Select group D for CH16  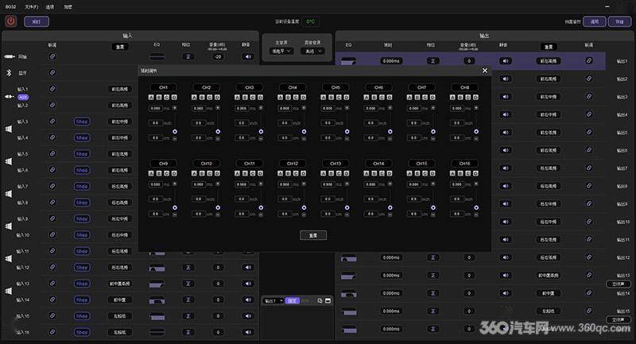coord(475,173)
